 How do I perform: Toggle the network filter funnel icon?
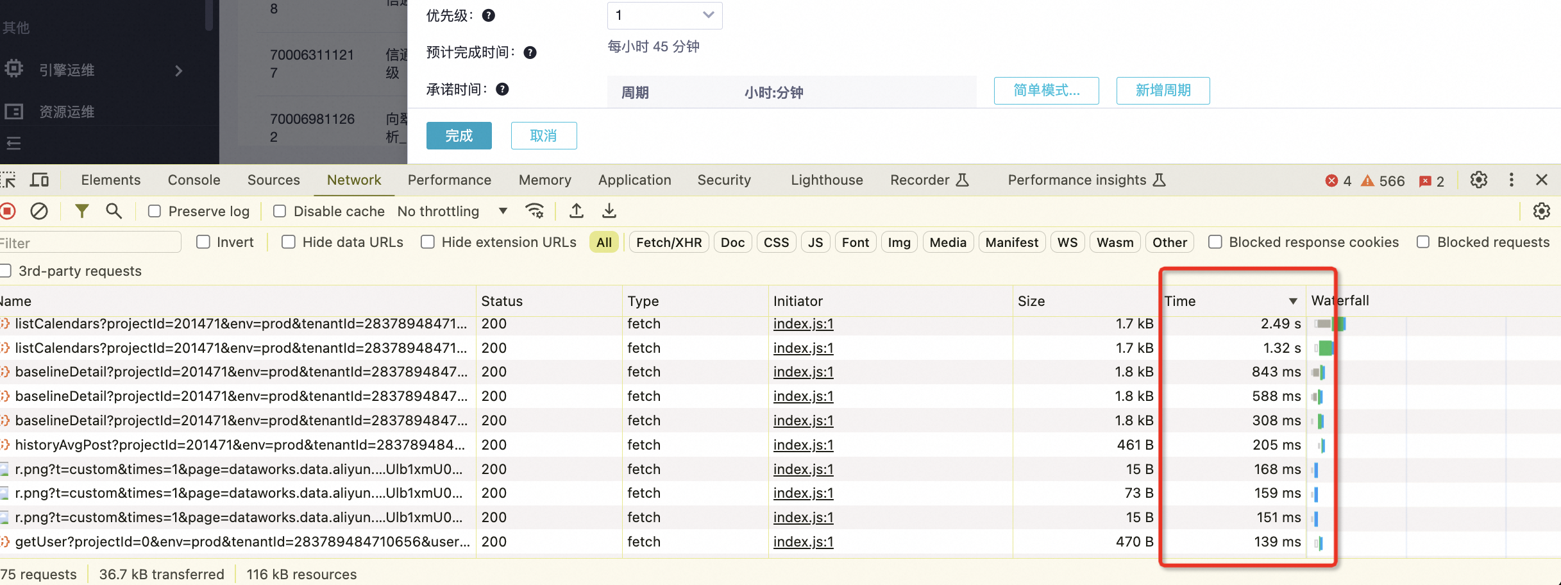click(x=82, y=211)
